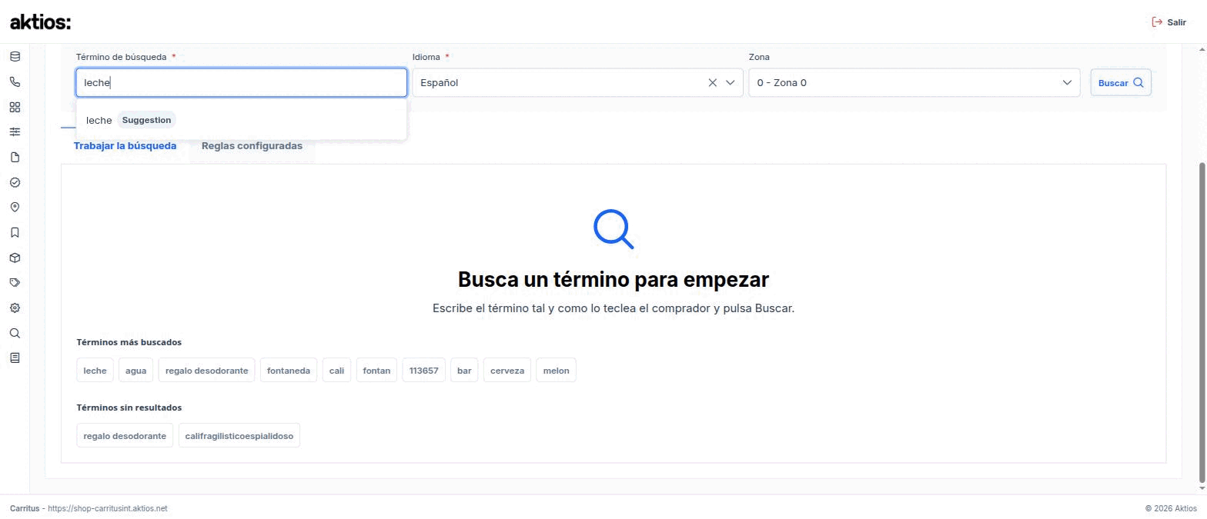Switch to Reglas configuradas tab
The image size is (1207, 519).
pyautogui.click(x=252, y=145)
